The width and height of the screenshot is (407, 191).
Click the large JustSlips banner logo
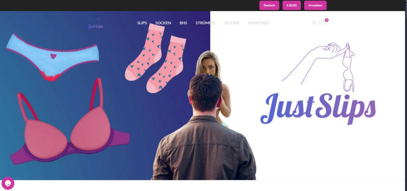(x=318, y=84)
